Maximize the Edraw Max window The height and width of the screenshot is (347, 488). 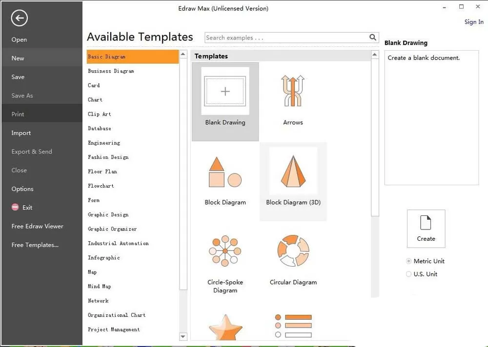pyautogui.click(x=461, y=6)
